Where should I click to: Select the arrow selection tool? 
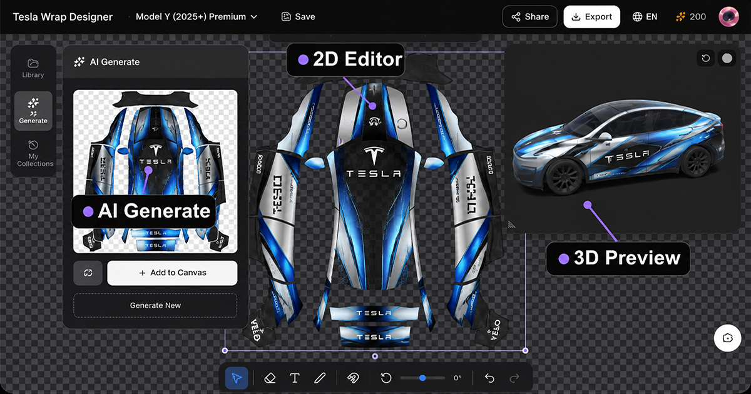point(237,378)
